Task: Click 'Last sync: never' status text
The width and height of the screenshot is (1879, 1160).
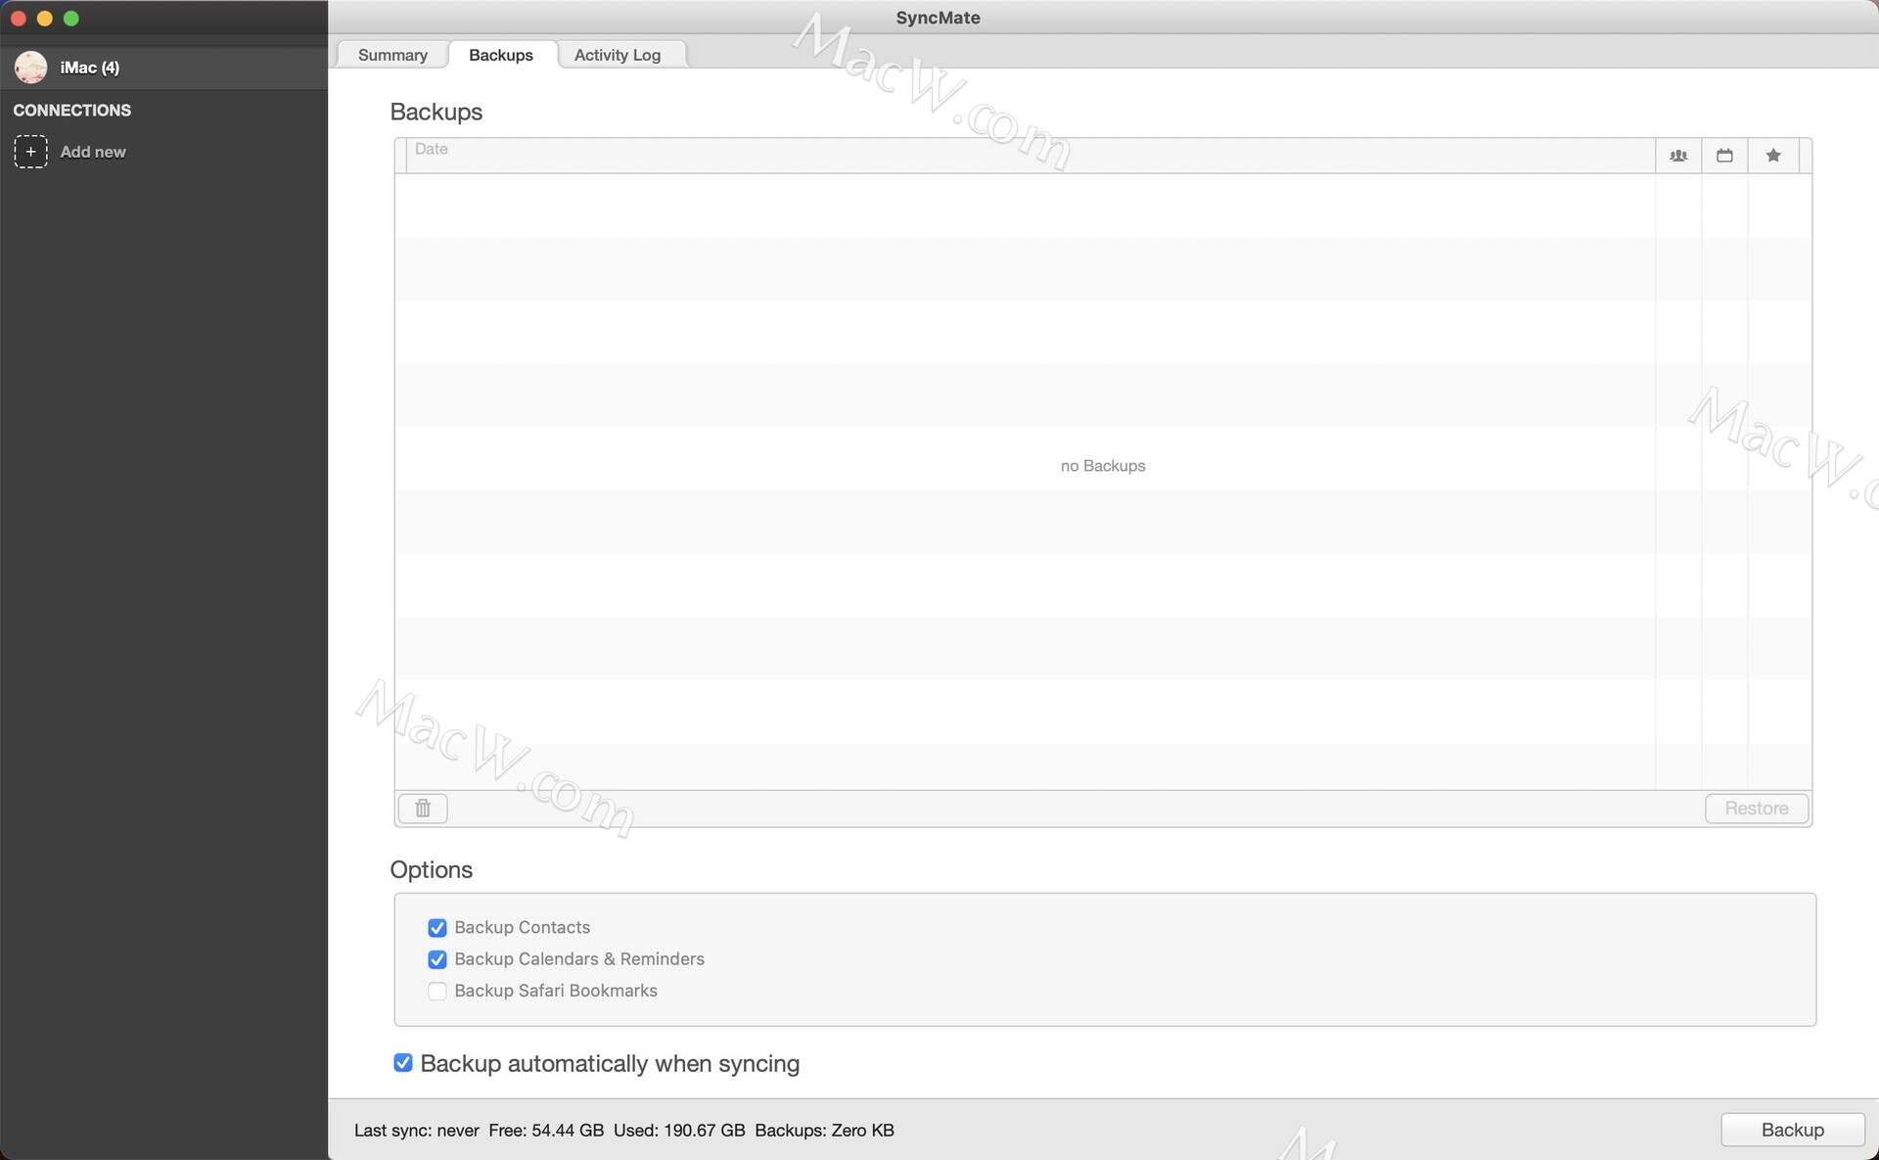Action: (x=417, y=1131)
